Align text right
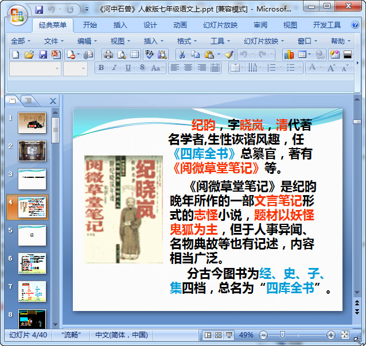This screenshot has height=346, width=366. [x=202, y=68]
